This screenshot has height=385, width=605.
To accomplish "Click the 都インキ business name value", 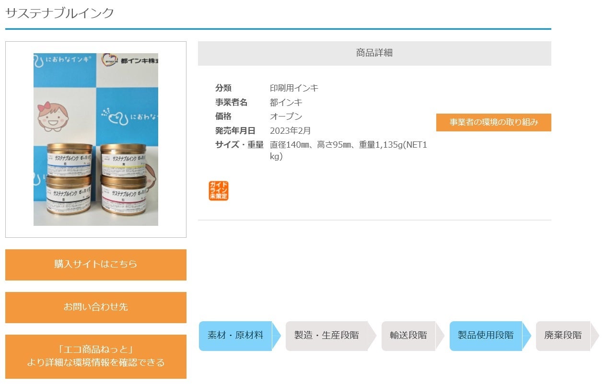I will tap(286, 103).
